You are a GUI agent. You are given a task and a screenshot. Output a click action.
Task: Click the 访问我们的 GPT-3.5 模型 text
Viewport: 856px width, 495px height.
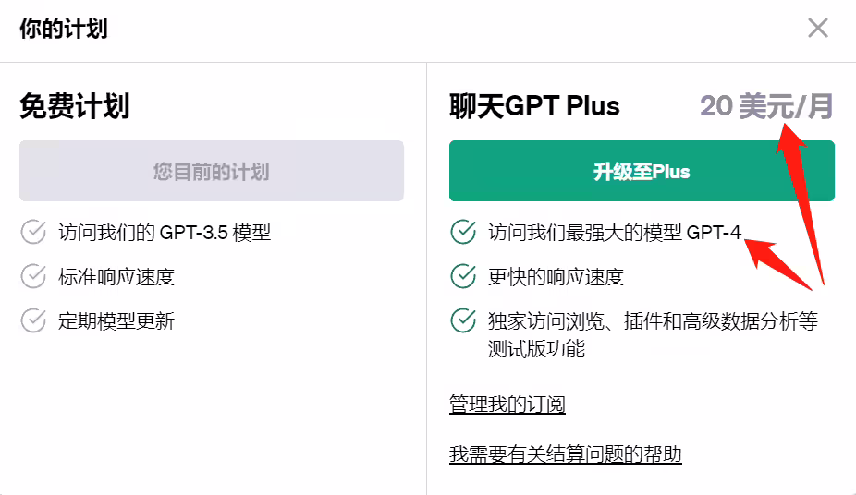point(165,233)
